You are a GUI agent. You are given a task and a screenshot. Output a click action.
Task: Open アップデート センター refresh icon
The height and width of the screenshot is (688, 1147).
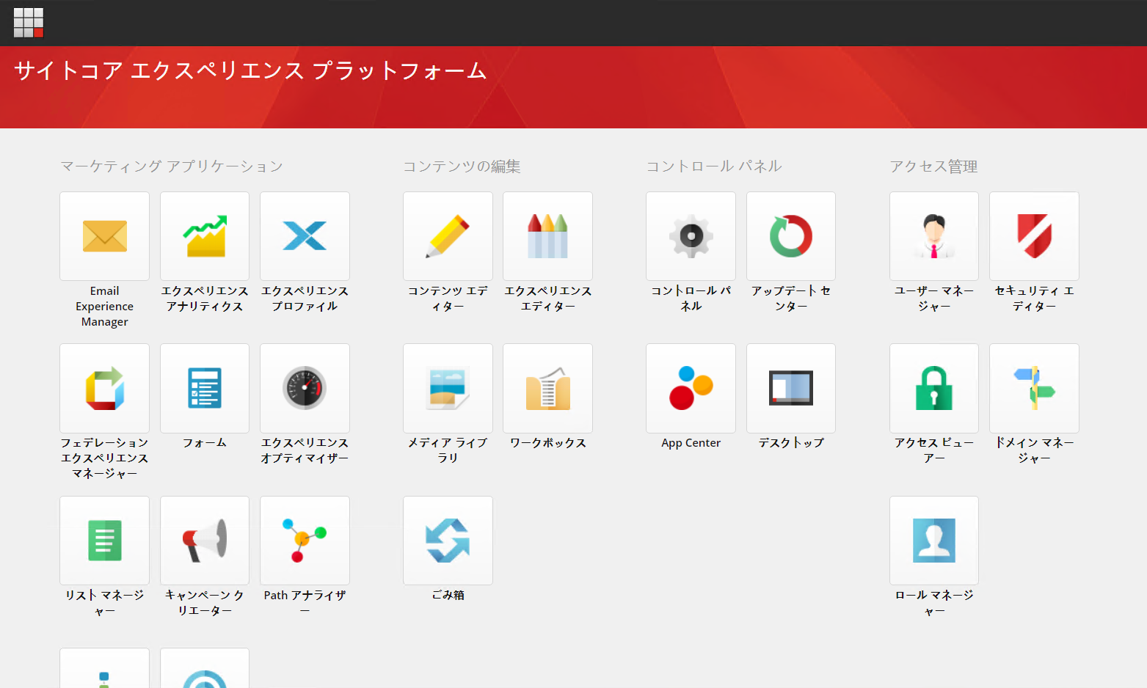(791, 236)
